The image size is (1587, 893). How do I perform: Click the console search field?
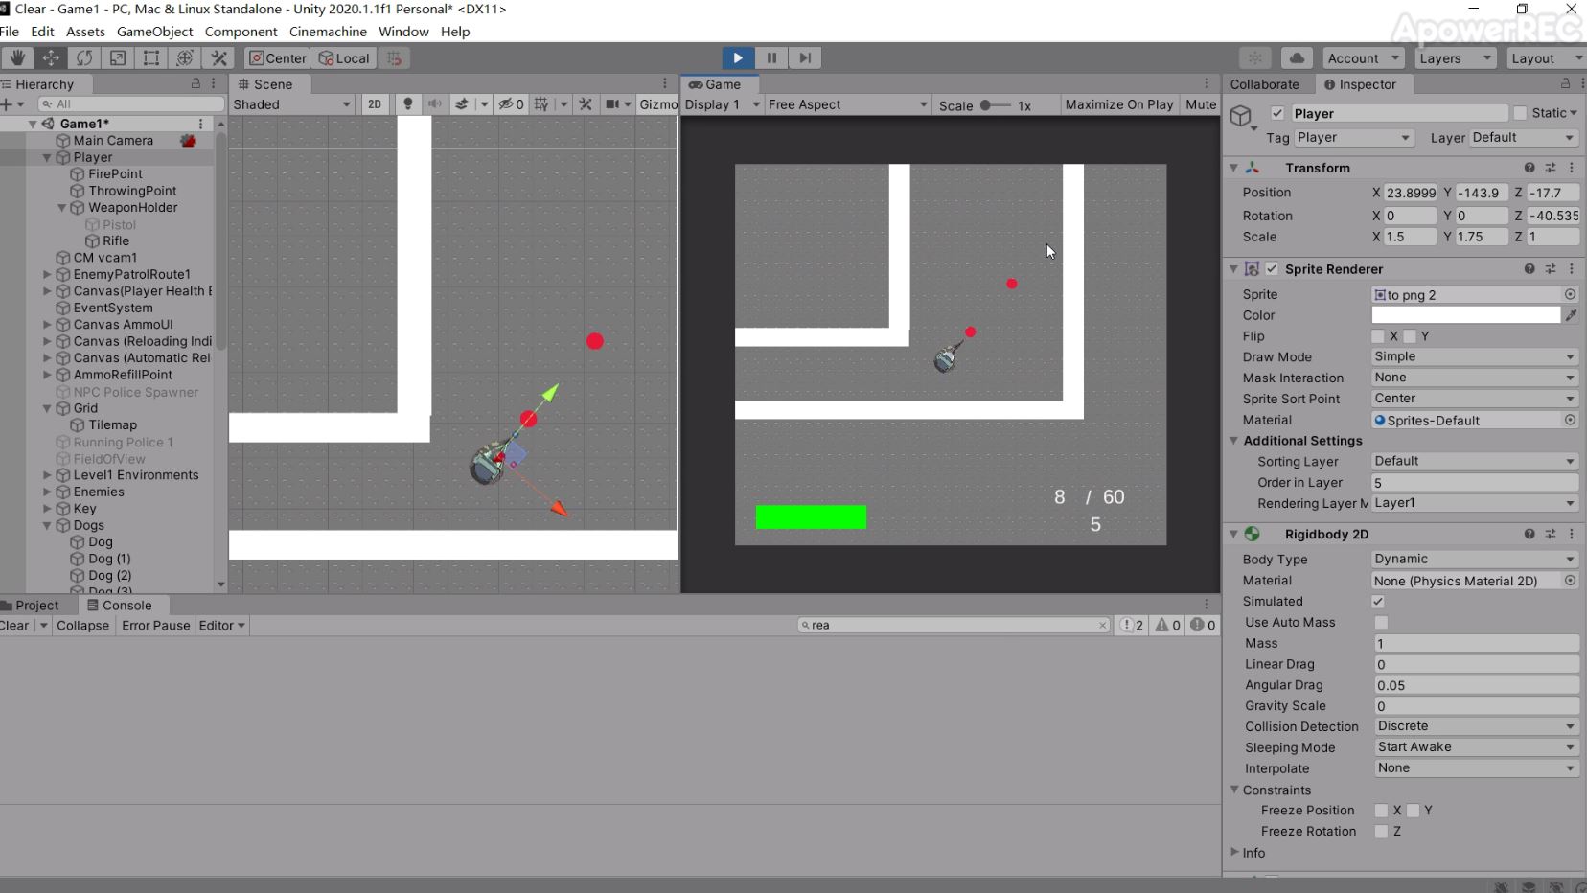954,625
